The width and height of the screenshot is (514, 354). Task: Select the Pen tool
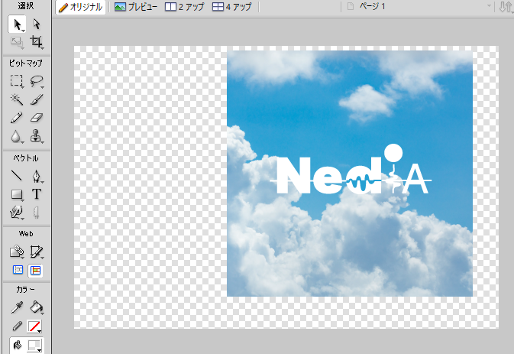coord(36,176)
